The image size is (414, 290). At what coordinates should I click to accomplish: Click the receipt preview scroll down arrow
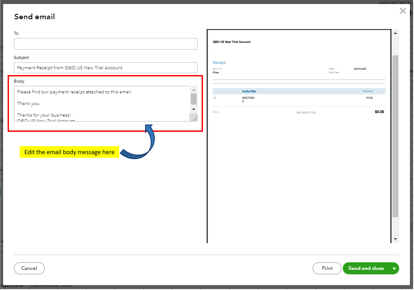(395, 239)
